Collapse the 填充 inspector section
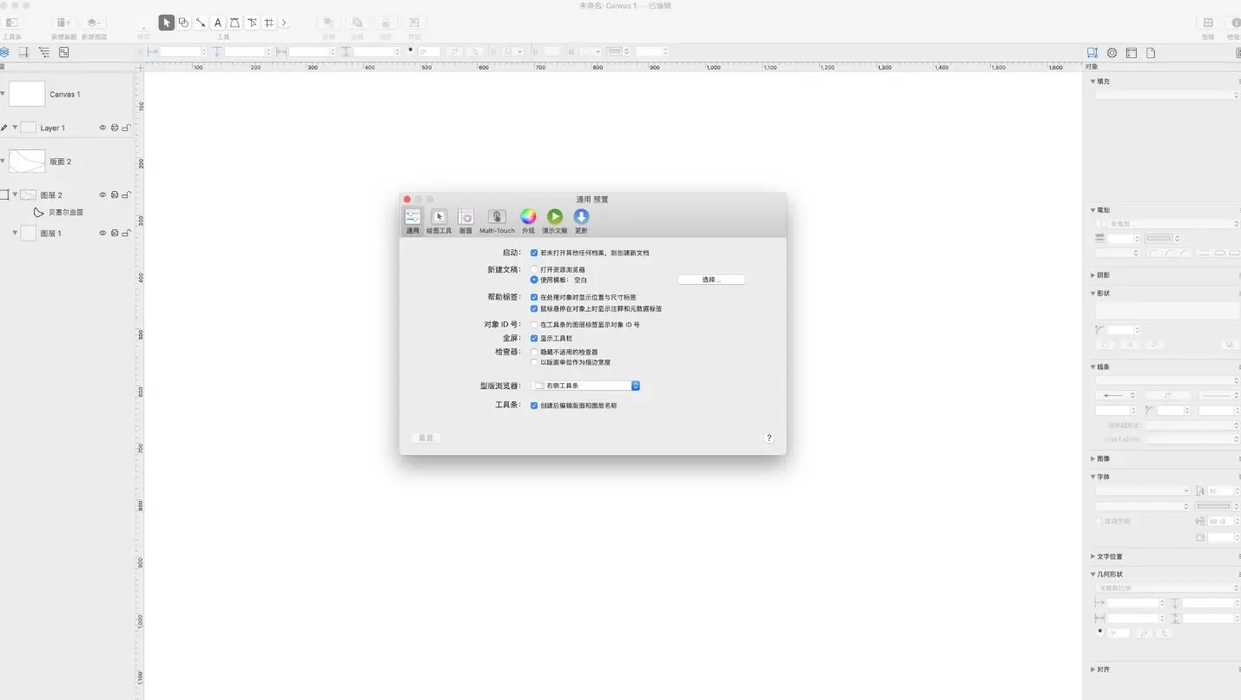Viewport: 1241px width, 700px height. [1093, 81]
